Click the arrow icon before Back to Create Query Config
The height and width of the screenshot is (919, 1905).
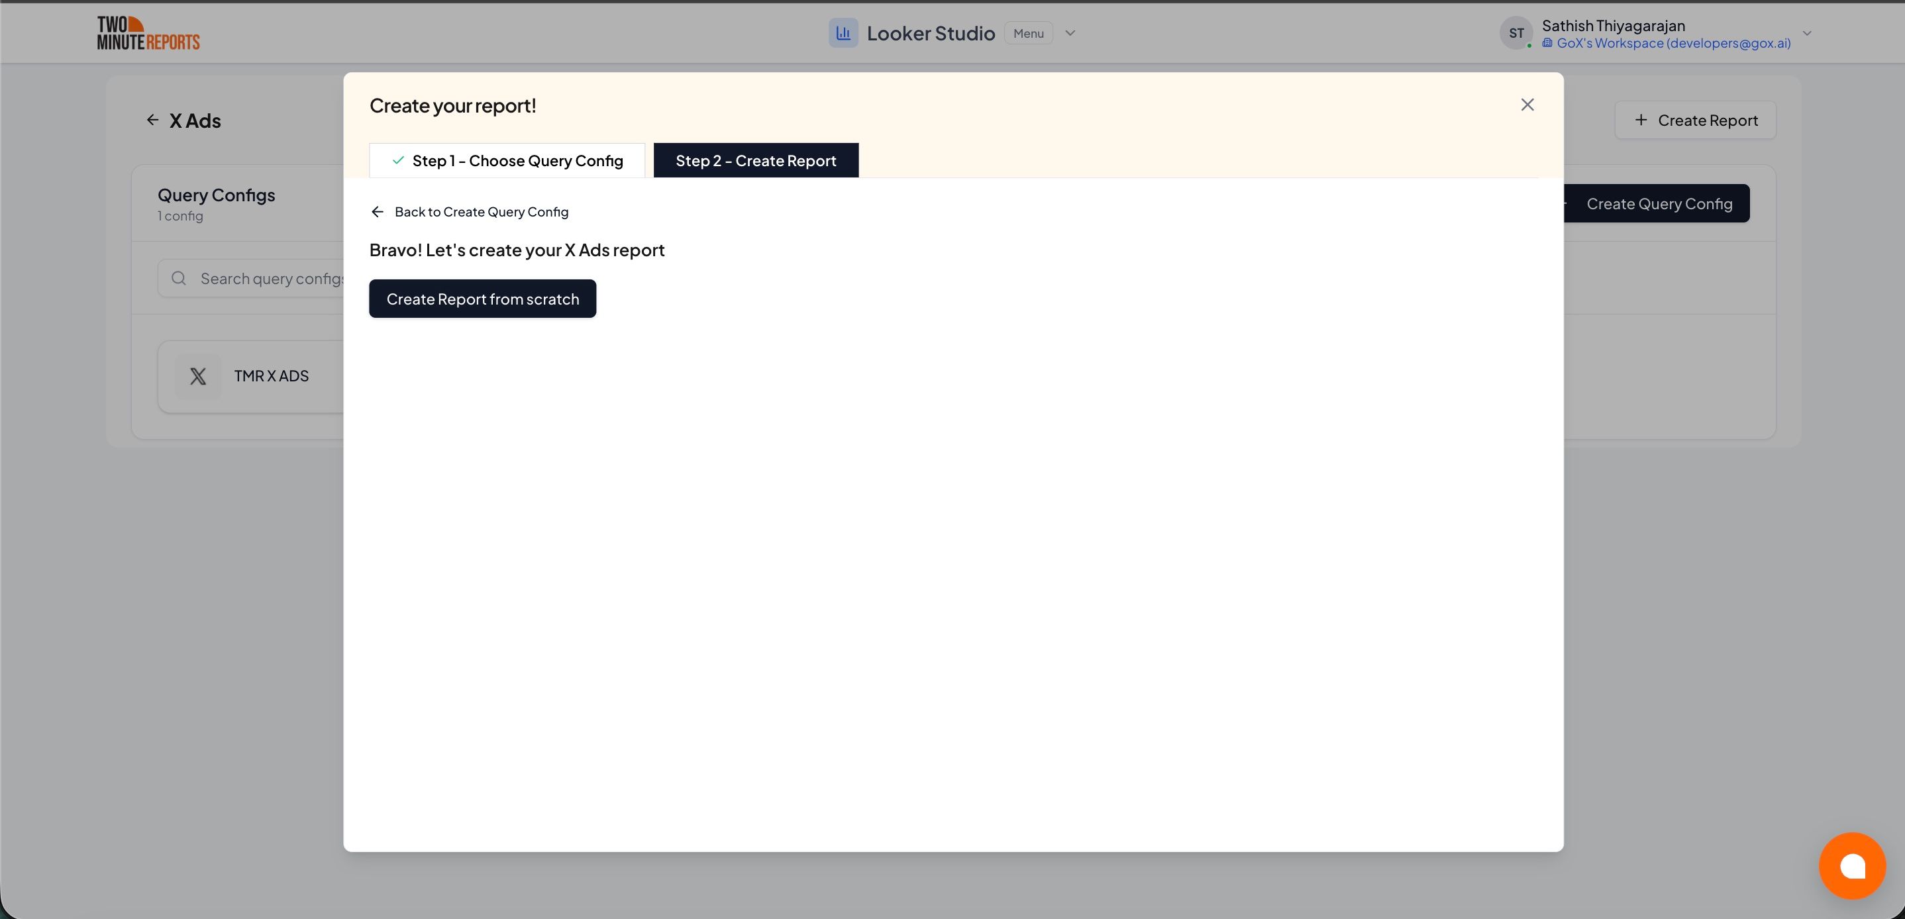[377, 211]
